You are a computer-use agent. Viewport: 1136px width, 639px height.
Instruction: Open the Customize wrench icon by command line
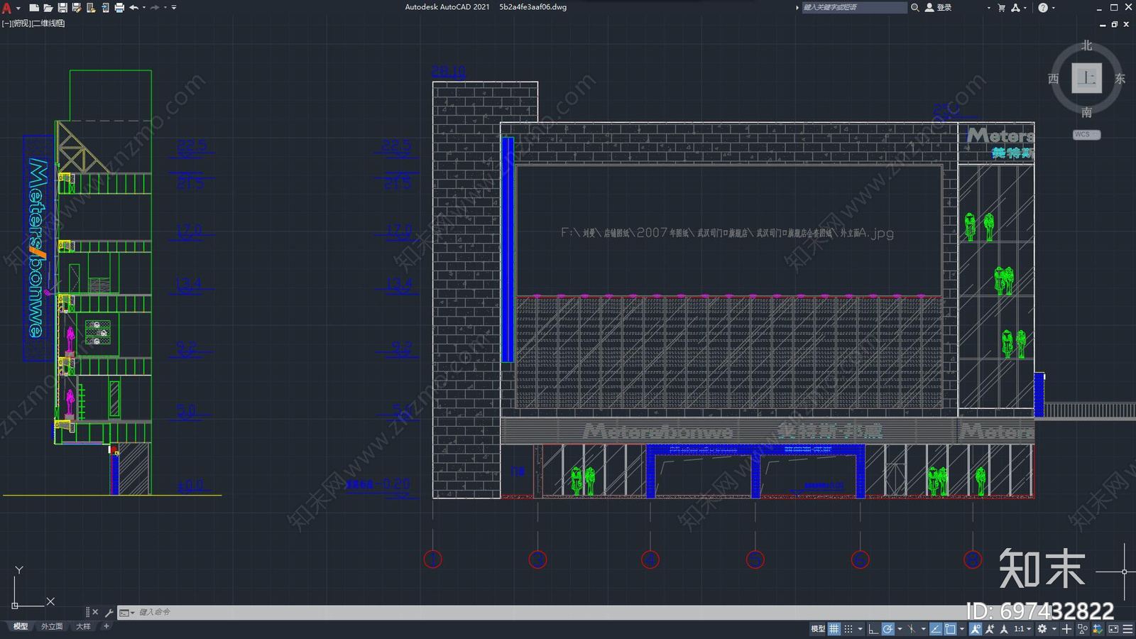pyautogui.click(x=109, y=612)
